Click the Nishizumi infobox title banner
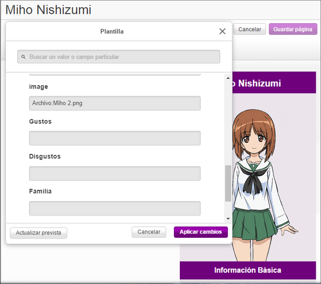Image resolution: width=321 pixels, height=284 pixels. (x=274, y=83)
